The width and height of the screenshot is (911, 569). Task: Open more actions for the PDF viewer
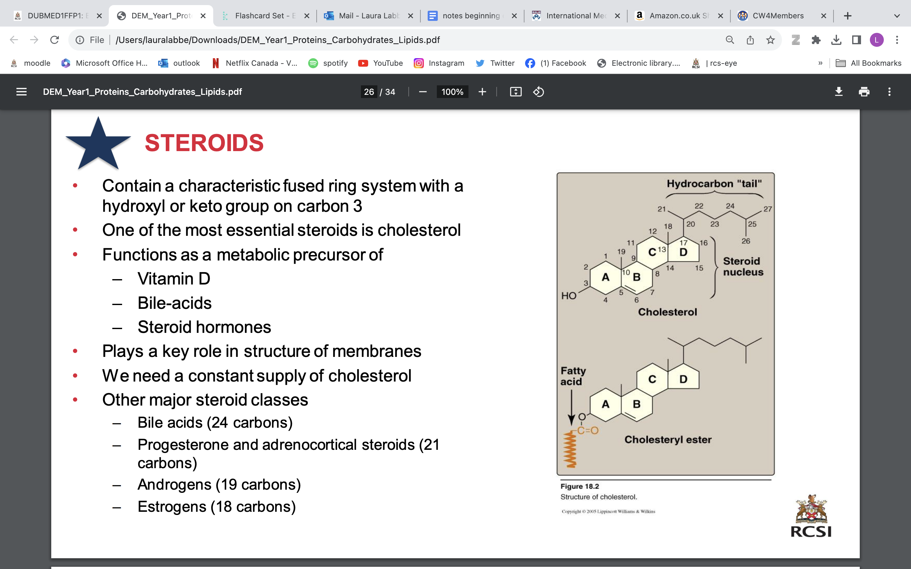coord(889,91)
